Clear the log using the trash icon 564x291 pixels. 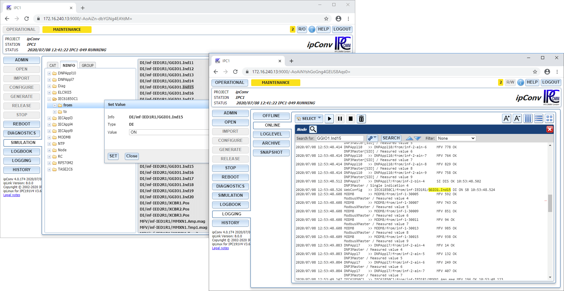(361, 119)
